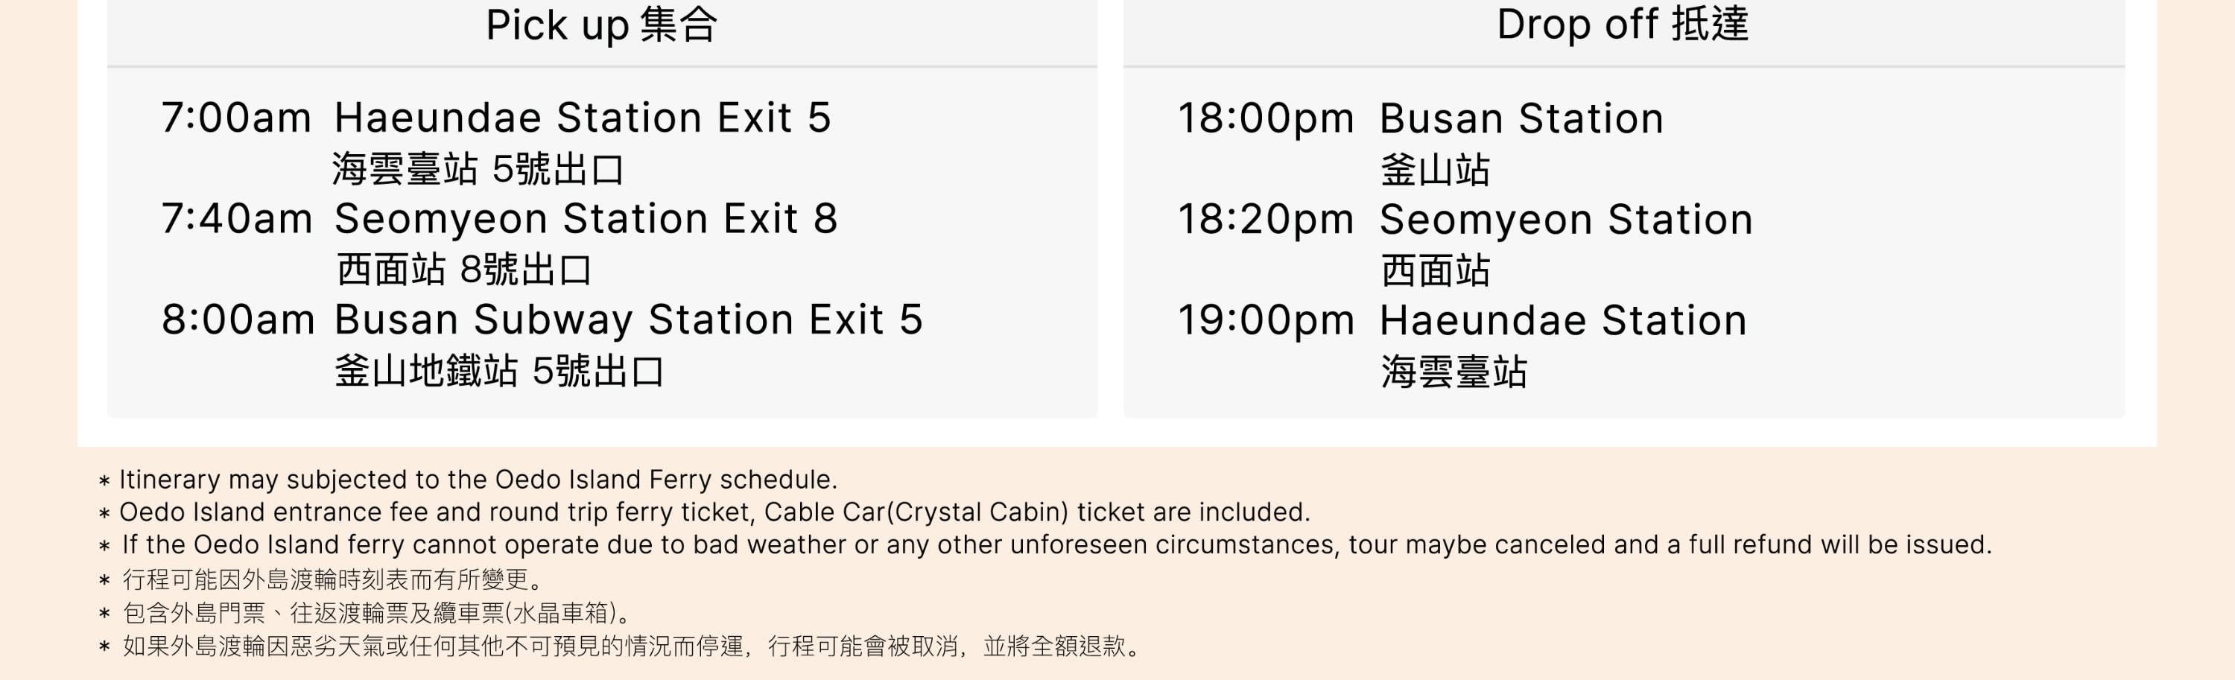The image size is (2235, 680).
Task: Click the "Busan Station" drop-off location
Action: 1521,119
